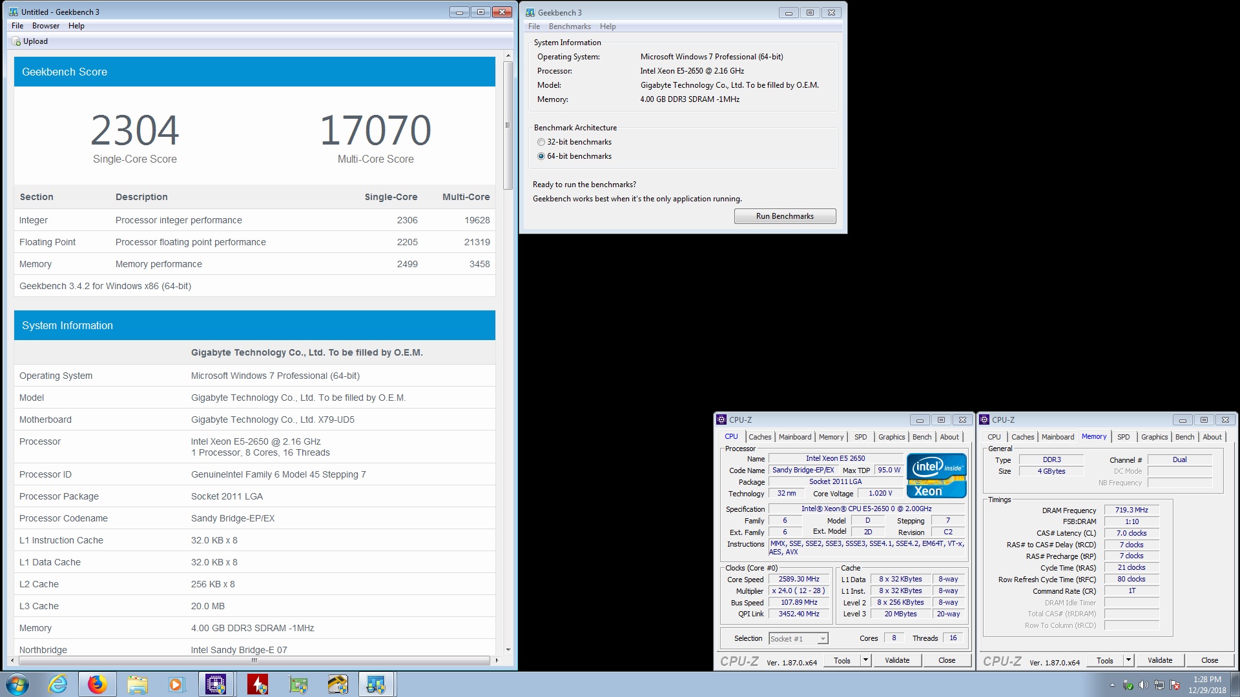
Task: Open Windows Explorer from the taskbar
Action: 137,684
